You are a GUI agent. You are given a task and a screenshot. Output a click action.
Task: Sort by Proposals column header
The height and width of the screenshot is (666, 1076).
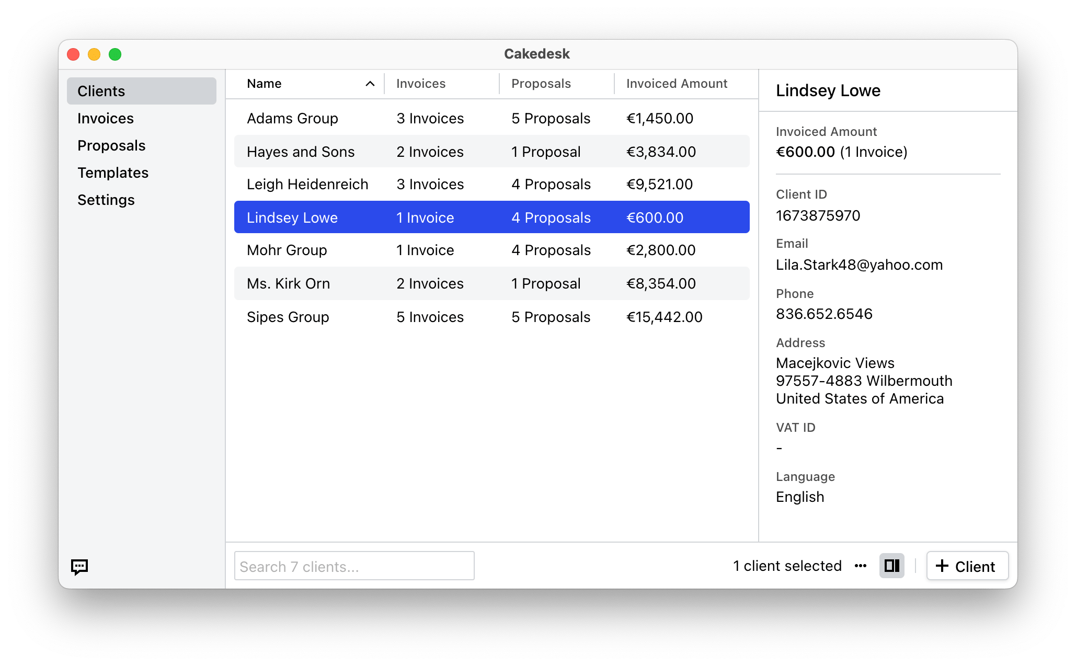pyautogui.click(x=541, y=84)
